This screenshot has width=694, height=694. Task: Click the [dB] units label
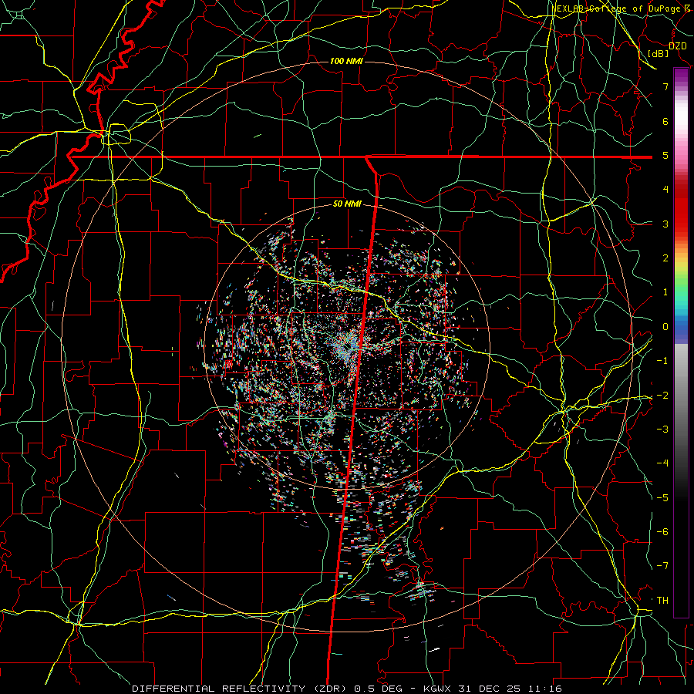(x=659, y=53)
